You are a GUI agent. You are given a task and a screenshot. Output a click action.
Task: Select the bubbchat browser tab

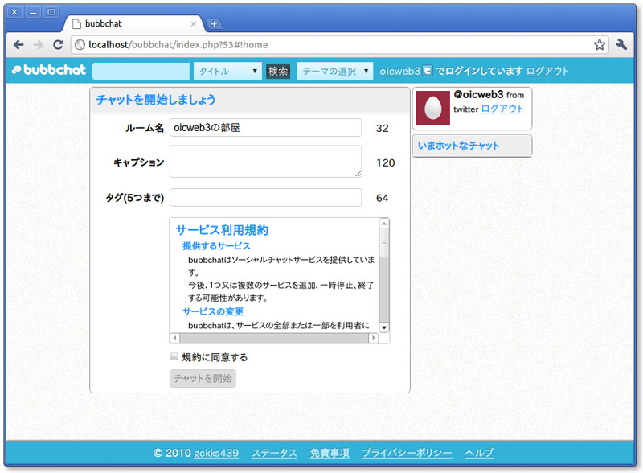pos(133,24)
